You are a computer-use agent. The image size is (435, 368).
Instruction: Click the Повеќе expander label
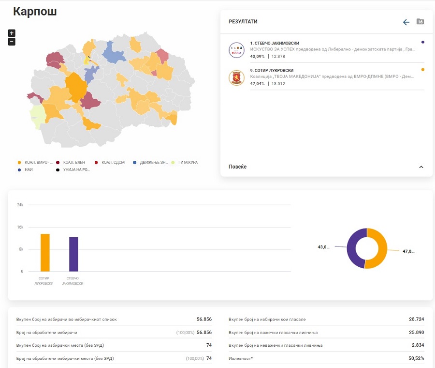[x=238, y=167]
